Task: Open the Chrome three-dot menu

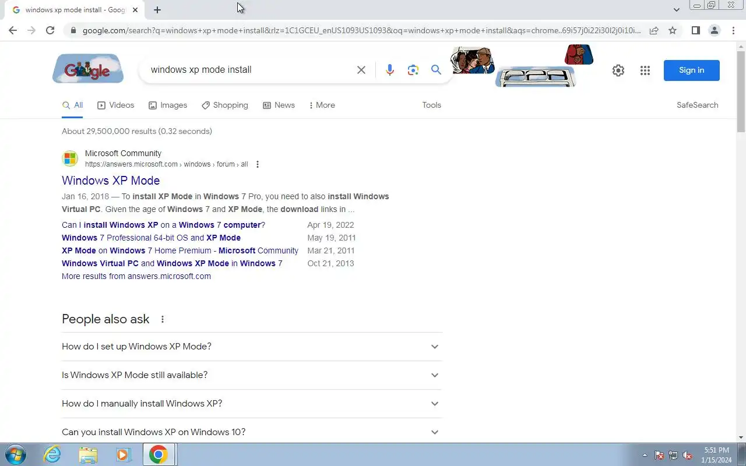Action: [x=733, y=30]
